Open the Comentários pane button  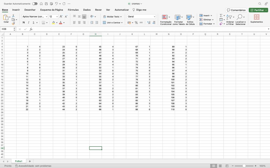point(236,10)
